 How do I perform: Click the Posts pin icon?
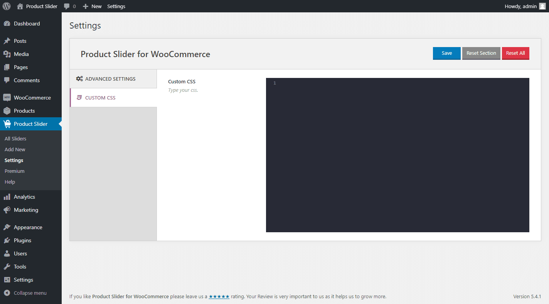tap(7, 41)
